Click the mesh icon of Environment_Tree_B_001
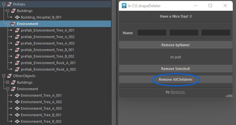This screenshot has width=236, height=125. click(x=17, y=115)
